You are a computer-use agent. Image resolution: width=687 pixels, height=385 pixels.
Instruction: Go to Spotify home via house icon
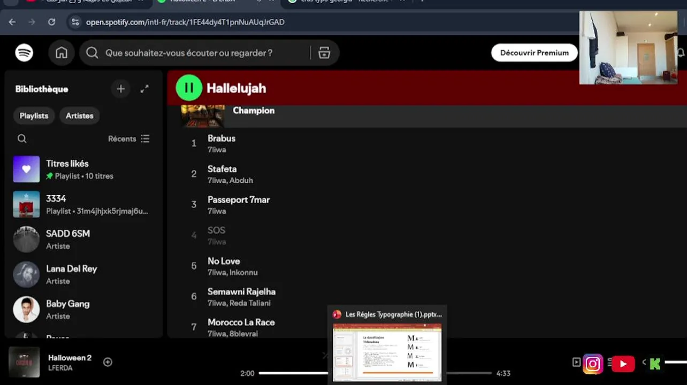tap(62, 53)
